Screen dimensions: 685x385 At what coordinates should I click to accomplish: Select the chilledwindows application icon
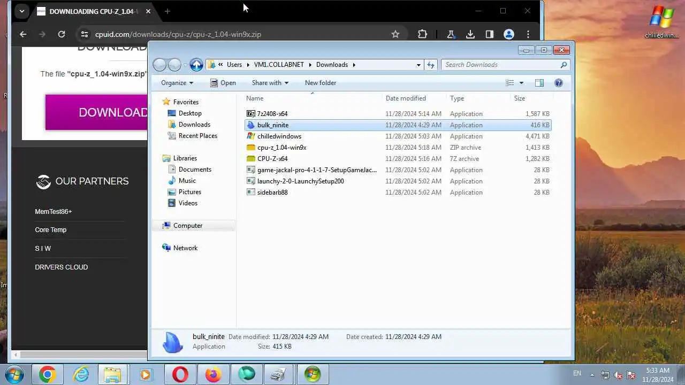pyautogui.click(x=251, y=136)
